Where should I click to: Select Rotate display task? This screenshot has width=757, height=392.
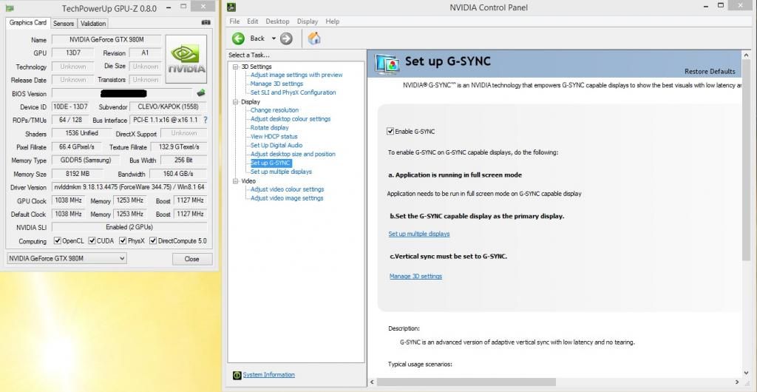pyautogui.click(x=269, y=127)
